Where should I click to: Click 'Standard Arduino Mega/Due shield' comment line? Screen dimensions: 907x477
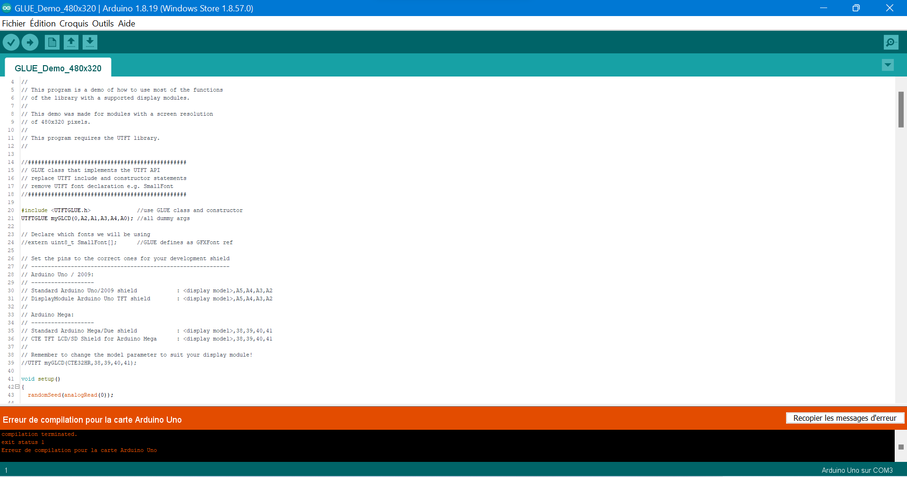[x=147, y=331]
